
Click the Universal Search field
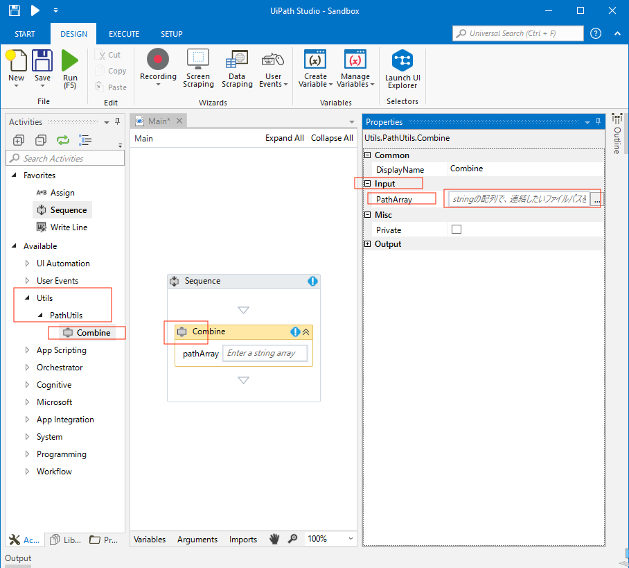(x=518, y=33)
